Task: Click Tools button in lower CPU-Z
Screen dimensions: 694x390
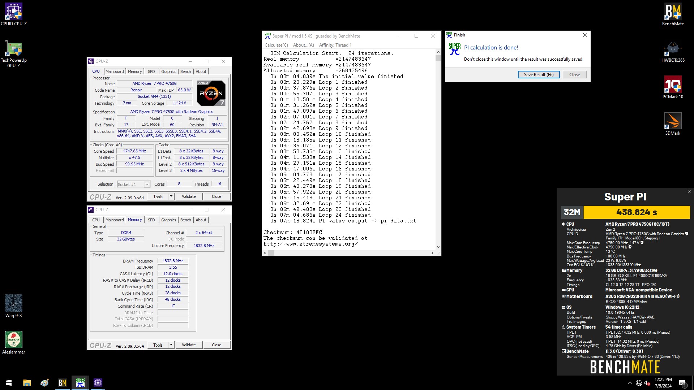Action: pyautogui.click(x=158, y=345)
